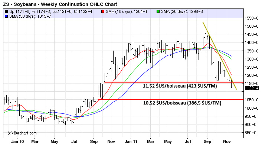Click the 'SMA (20 days): 1298-3' legend text
This screenshot has height=147, width=262.
coord(182,12)
